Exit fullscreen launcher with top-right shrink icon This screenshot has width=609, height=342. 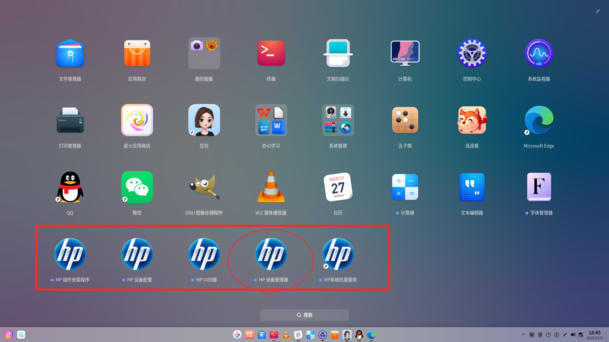coord(598,11)
